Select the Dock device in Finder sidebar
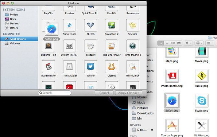The height and width of the screenshot is (137, 217). 140,130
